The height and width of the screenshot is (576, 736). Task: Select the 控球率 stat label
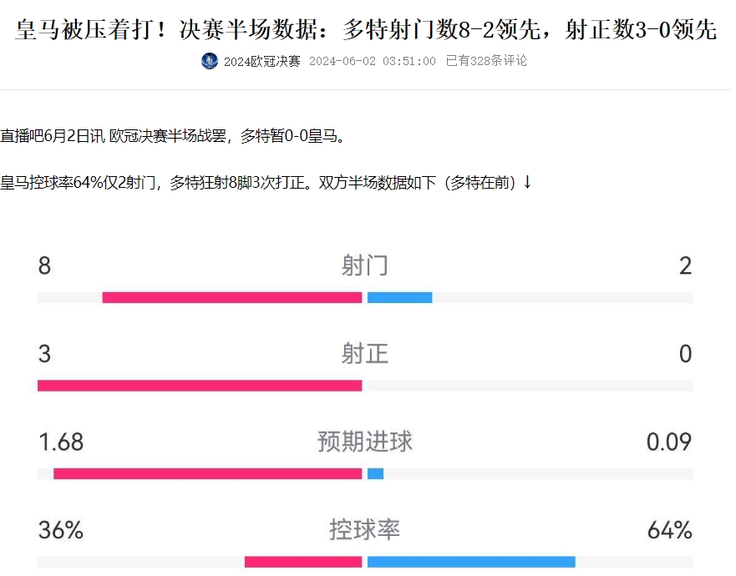[x=365, y=529]
